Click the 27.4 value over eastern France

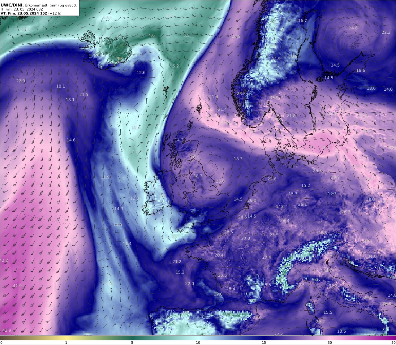266,257
